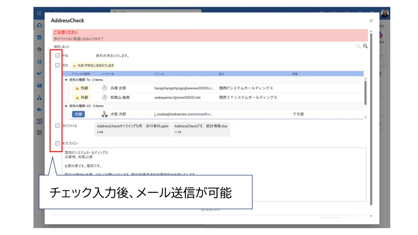
Task: Click recipient list scroll up arrow
Action: 365,79
